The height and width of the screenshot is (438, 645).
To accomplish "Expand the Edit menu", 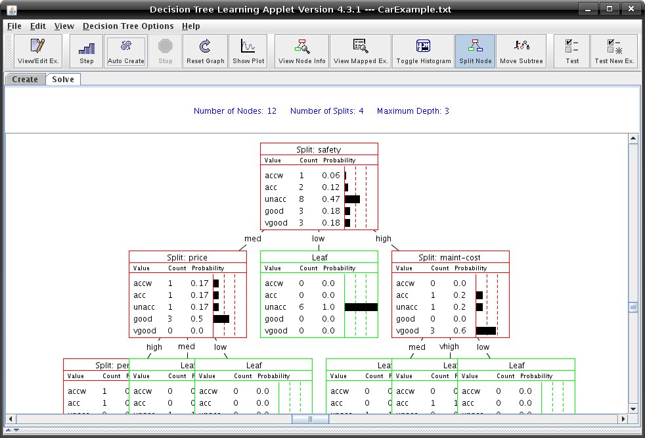I will click(38, 26).
